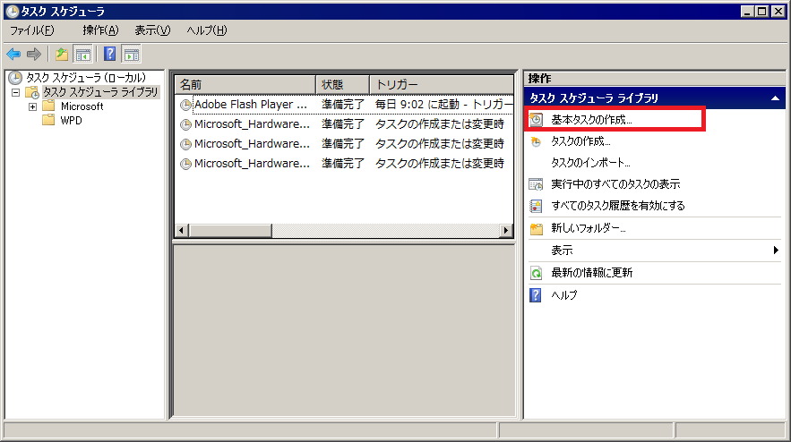Viewport: 791px width, 442px height.
Task: Open the 表示(V) menu
Action: pos(152,30)
